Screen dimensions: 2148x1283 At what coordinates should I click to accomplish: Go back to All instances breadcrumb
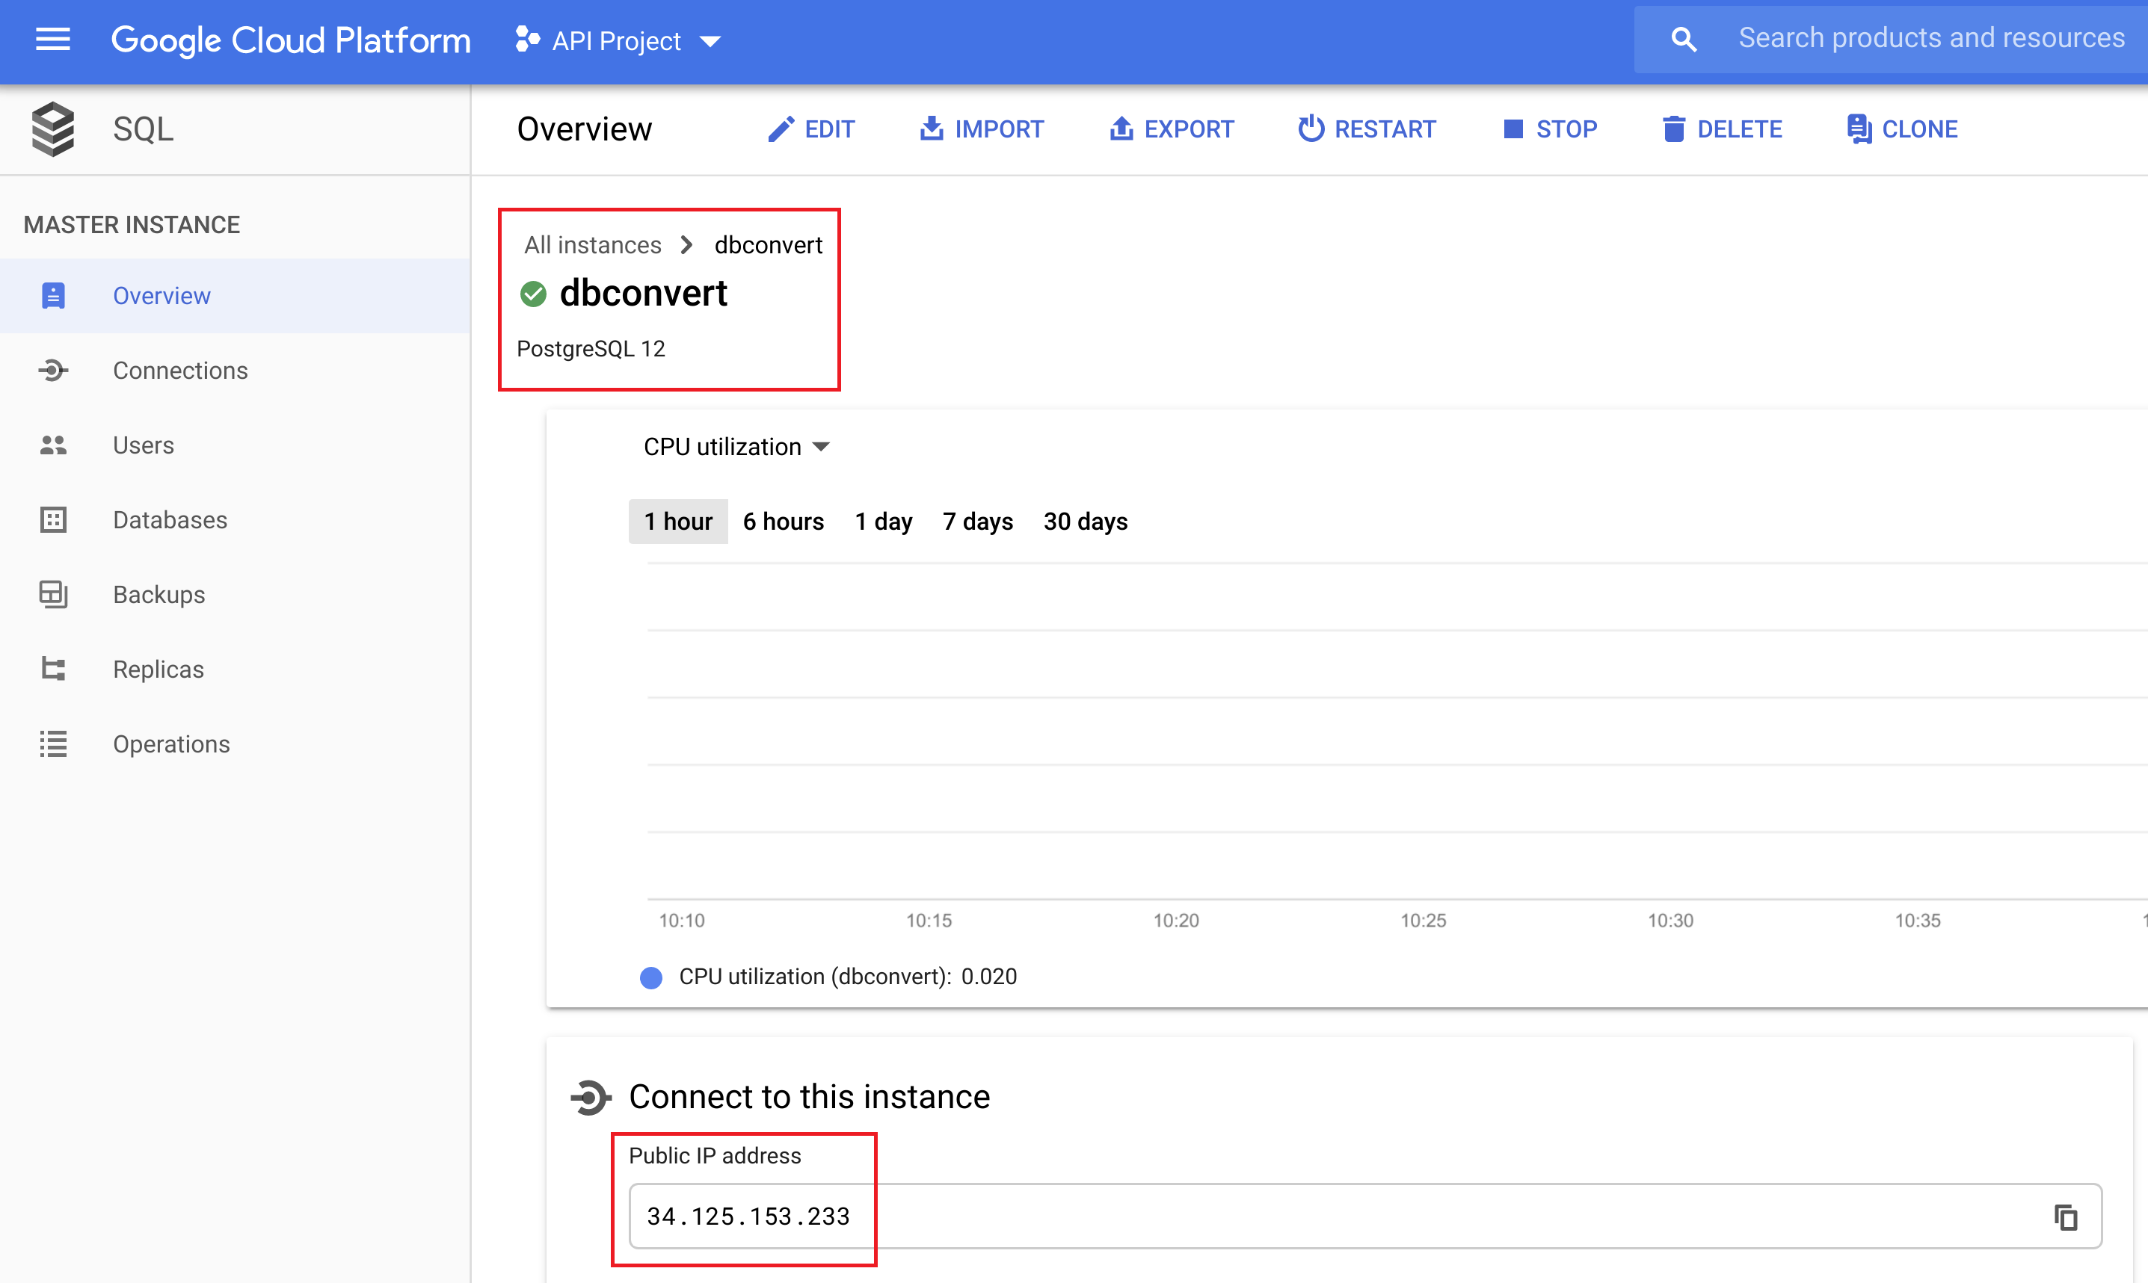593,246
